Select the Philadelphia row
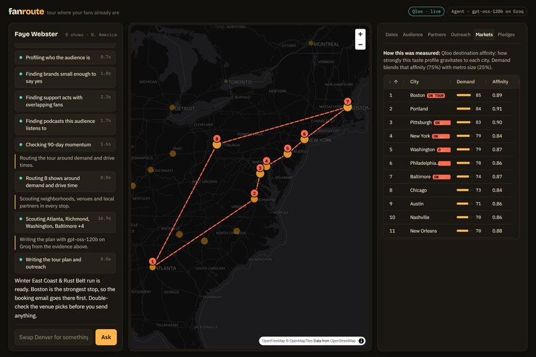This screenshot has width=536, height=357. (452, 164)
